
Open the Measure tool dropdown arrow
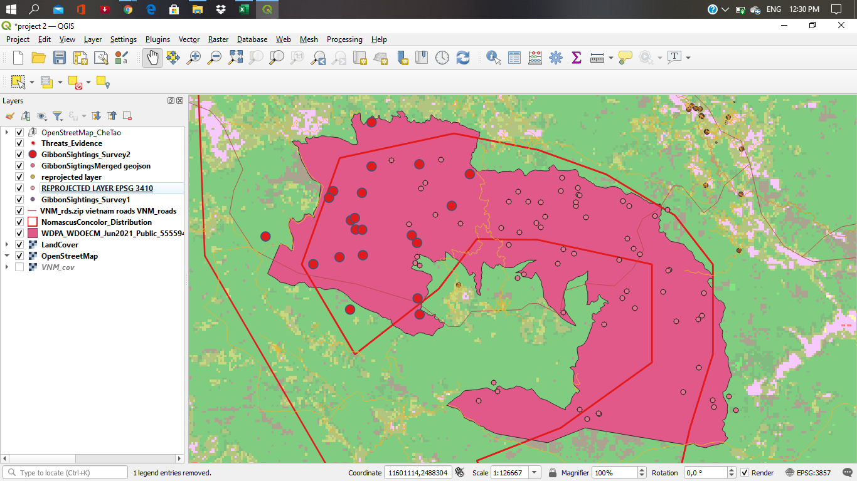point(610,58)
